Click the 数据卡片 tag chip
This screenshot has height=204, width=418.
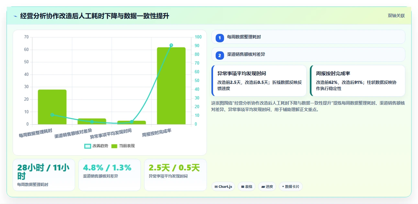pos(290,187)
